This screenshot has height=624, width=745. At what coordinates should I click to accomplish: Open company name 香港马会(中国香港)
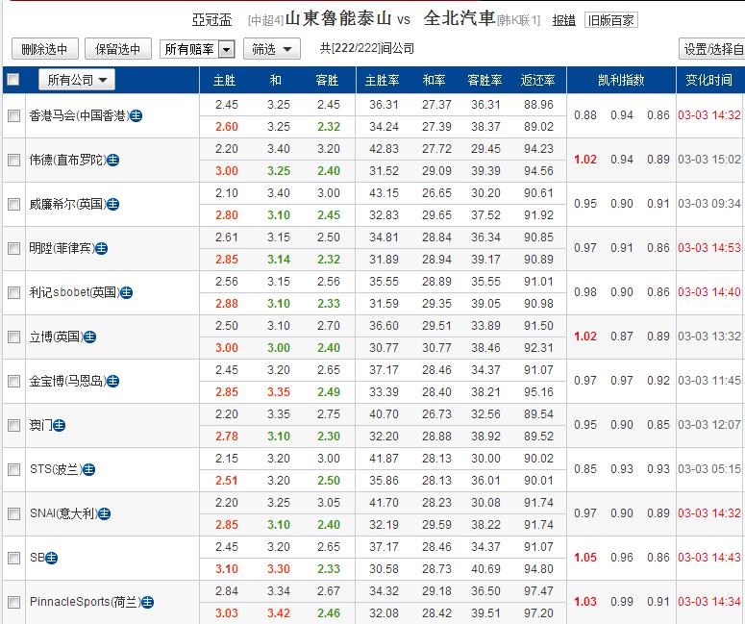pyautogui.click(x=79, y=115)
